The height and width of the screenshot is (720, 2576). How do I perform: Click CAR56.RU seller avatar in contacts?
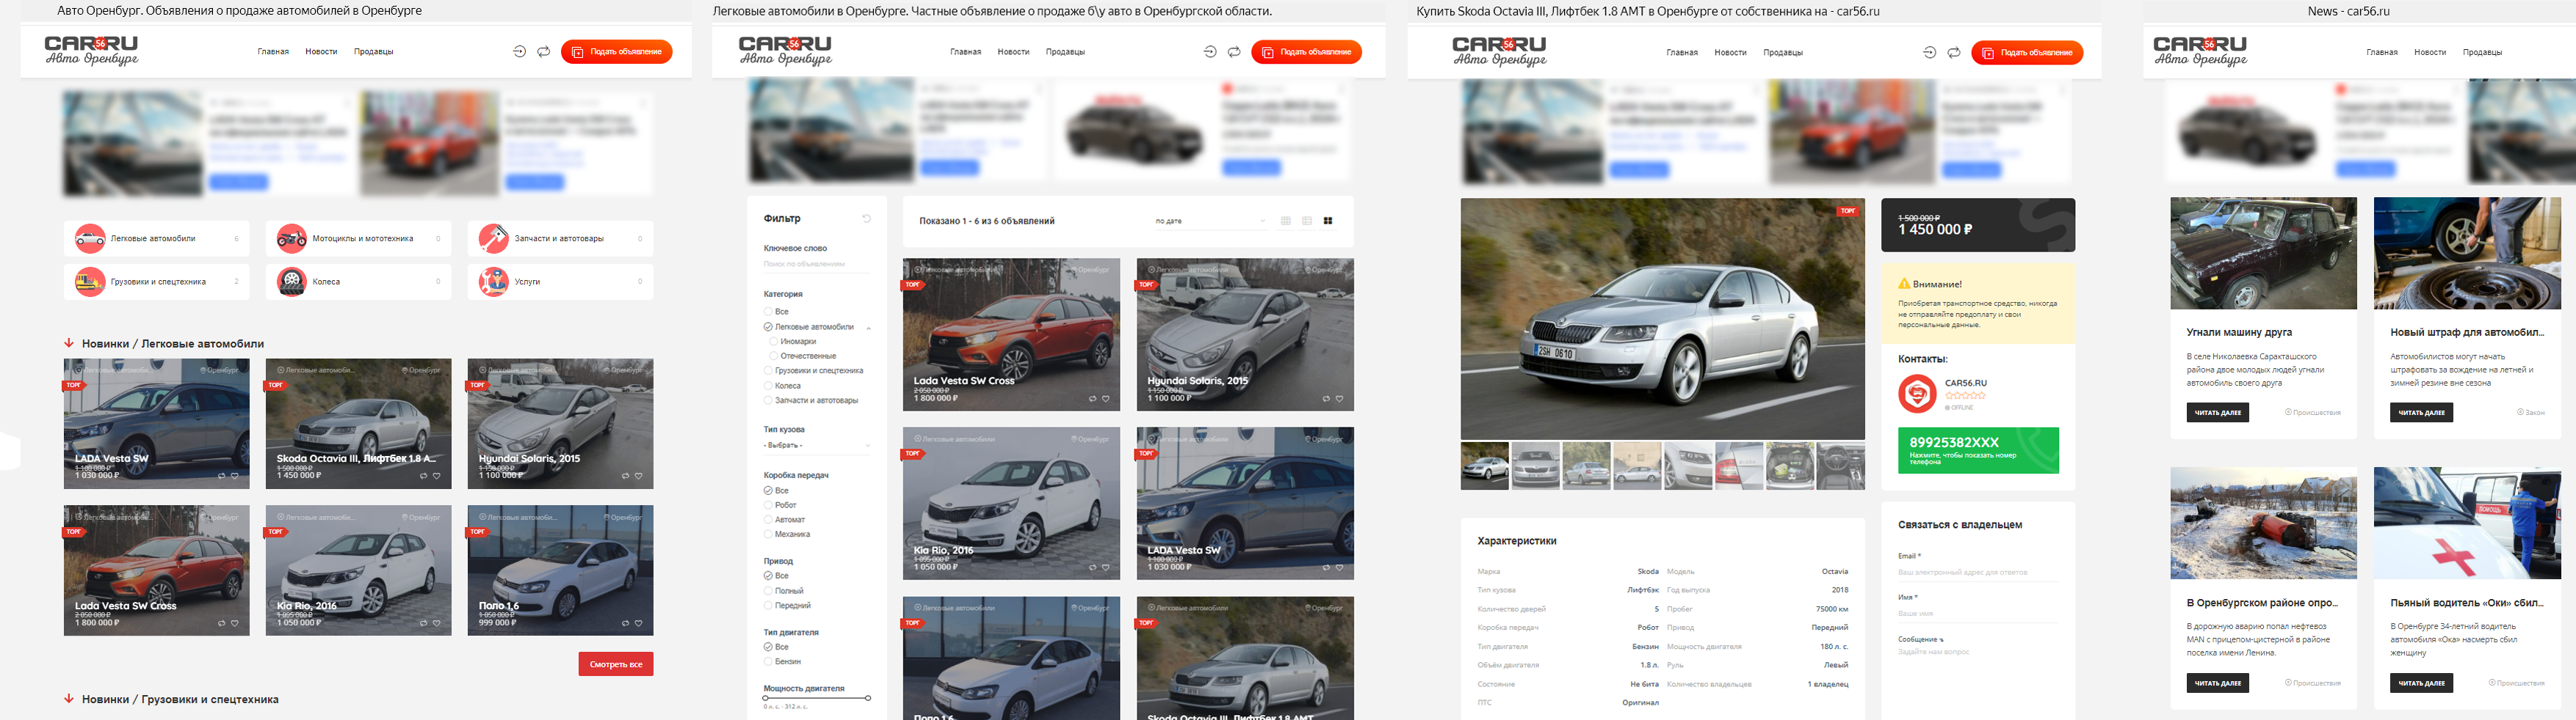tap(1917, 394)
